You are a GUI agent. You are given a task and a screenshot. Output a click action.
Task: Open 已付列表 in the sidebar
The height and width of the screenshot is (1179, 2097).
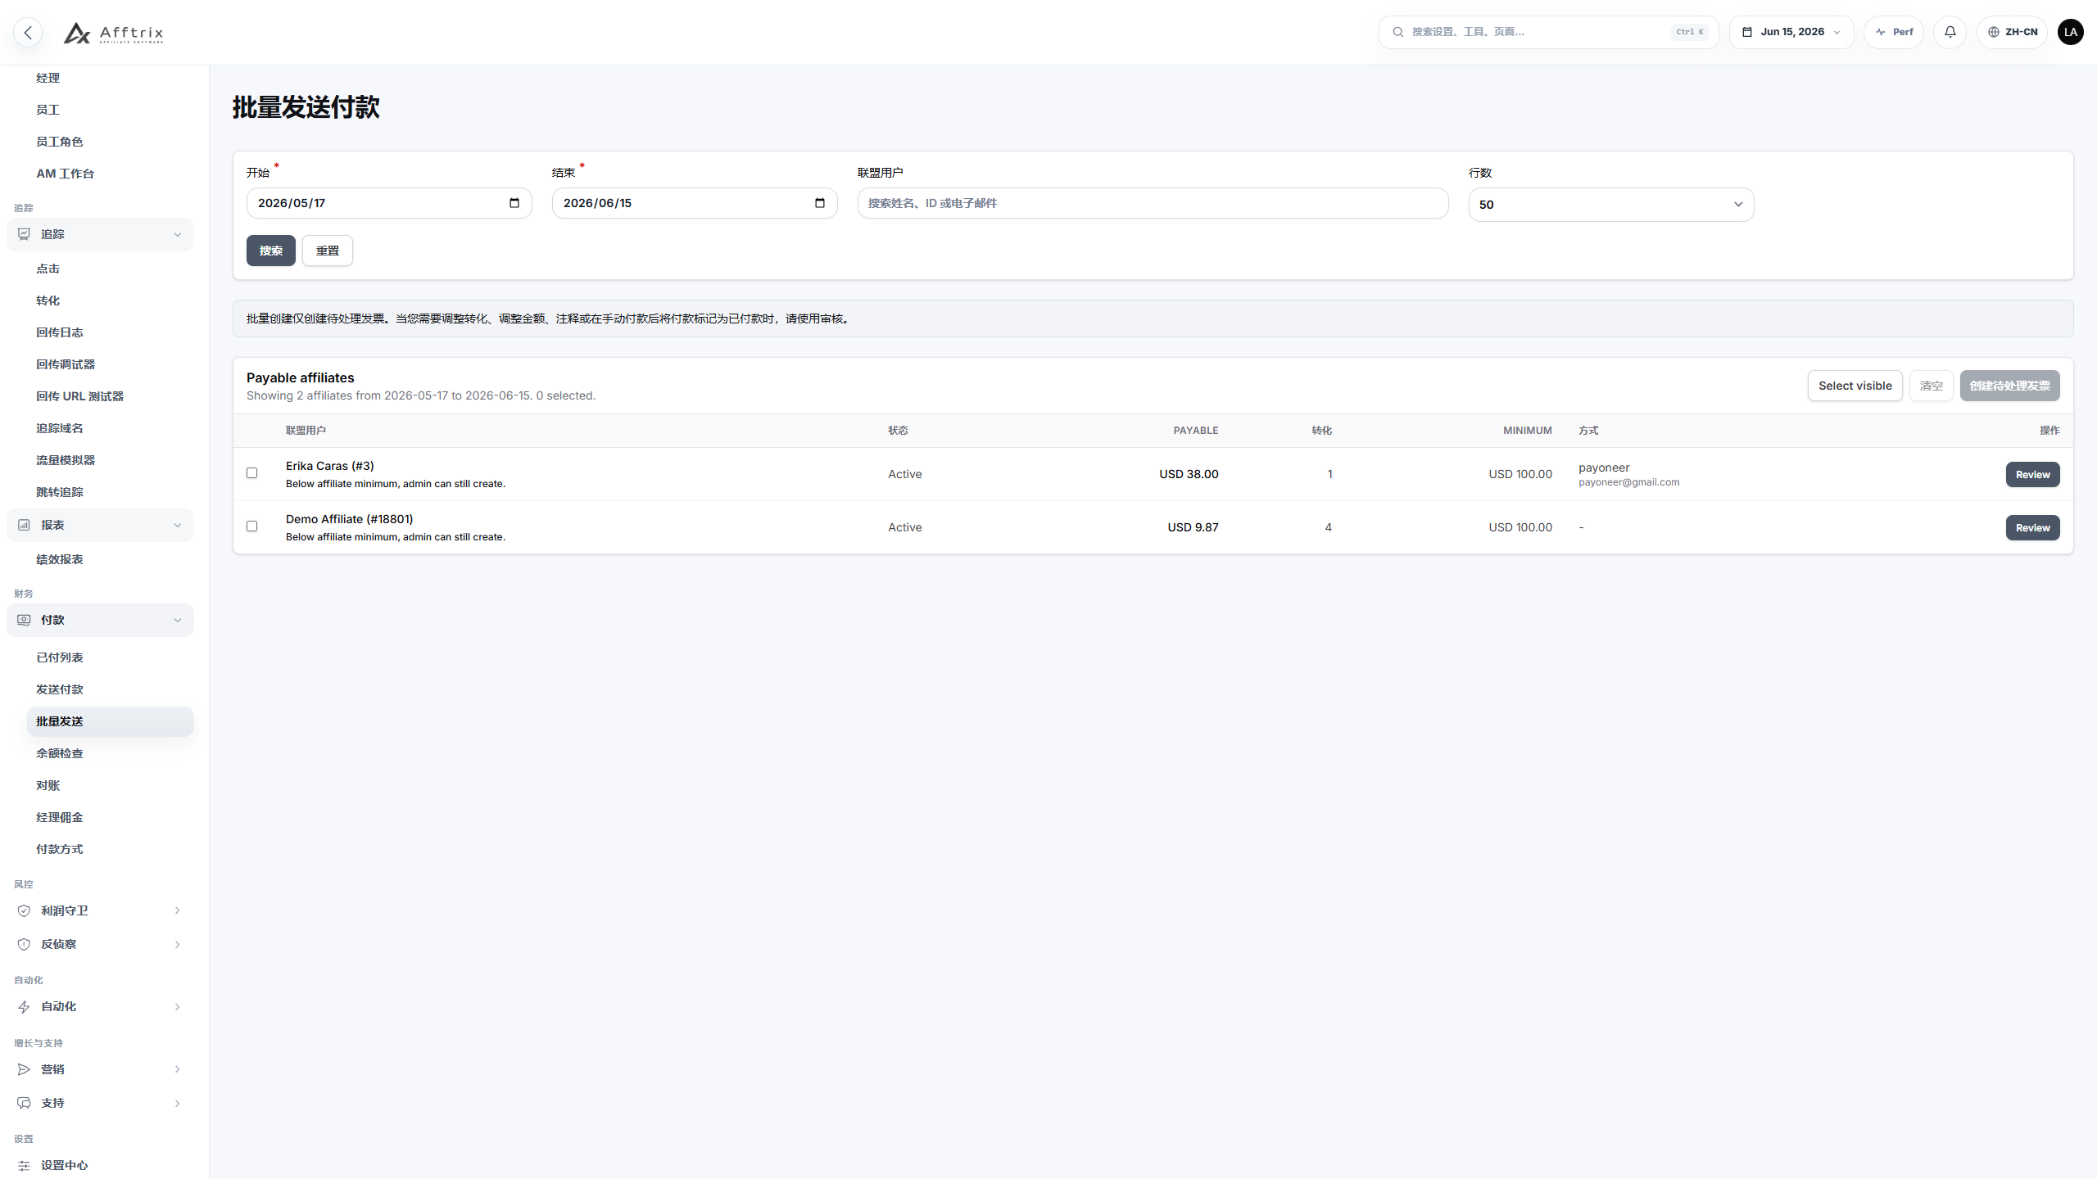tap(59, 657)
